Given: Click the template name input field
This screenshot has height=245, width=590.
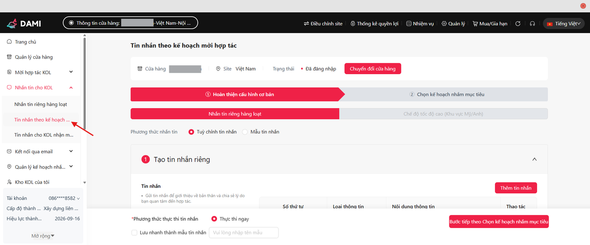Looking at the screenshot, I should tap(243, 233).
